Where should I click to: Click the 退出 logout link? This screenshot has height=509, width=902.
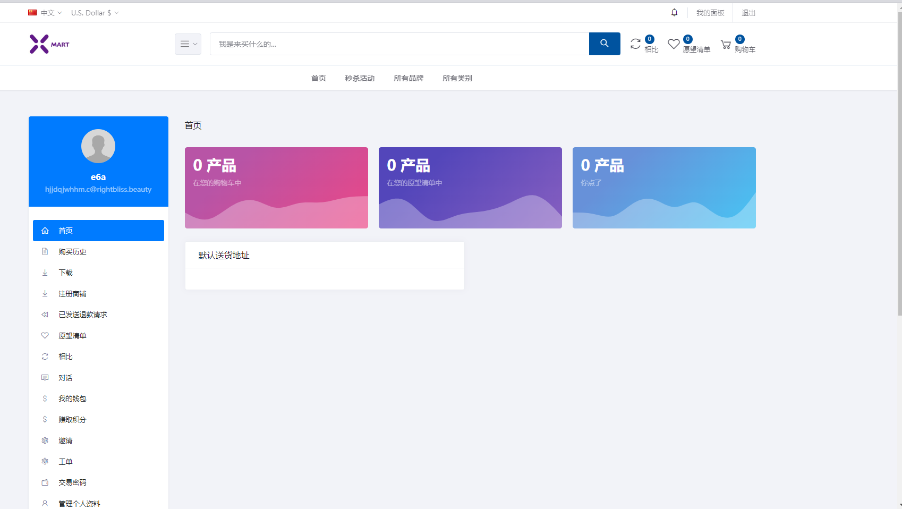[748, 13]
